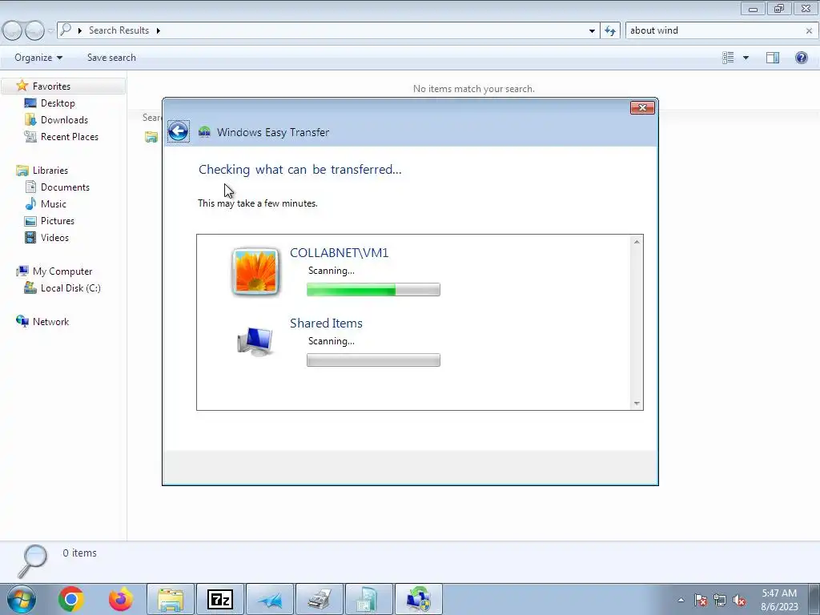Open 7-Zip from the taskbar

click(219, 599)
